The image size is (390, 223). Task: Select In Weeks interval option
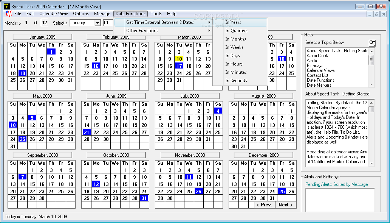tap(240, 47)
